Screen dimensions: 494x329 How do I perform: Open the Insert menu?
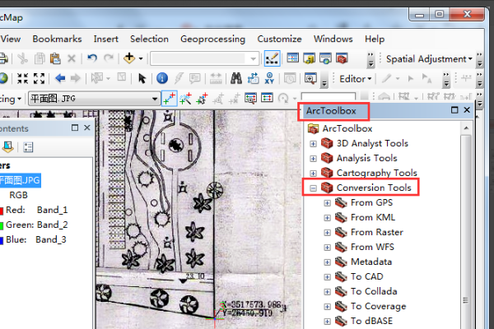[x=106, y=39]
